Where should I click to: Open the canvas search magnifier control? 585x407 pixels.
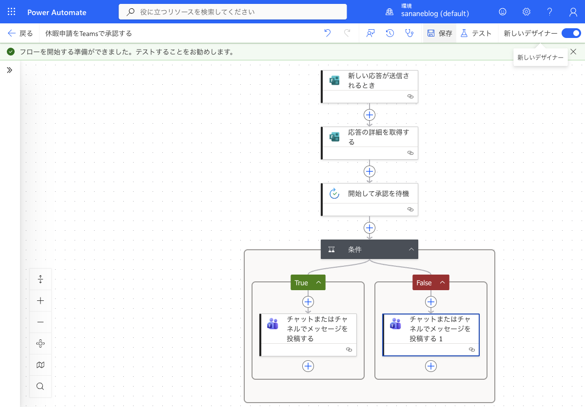click(40, 387)
